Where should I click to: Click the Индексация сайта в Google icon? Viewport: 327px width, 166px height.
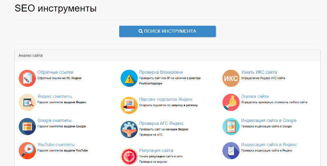pos(231,126)
